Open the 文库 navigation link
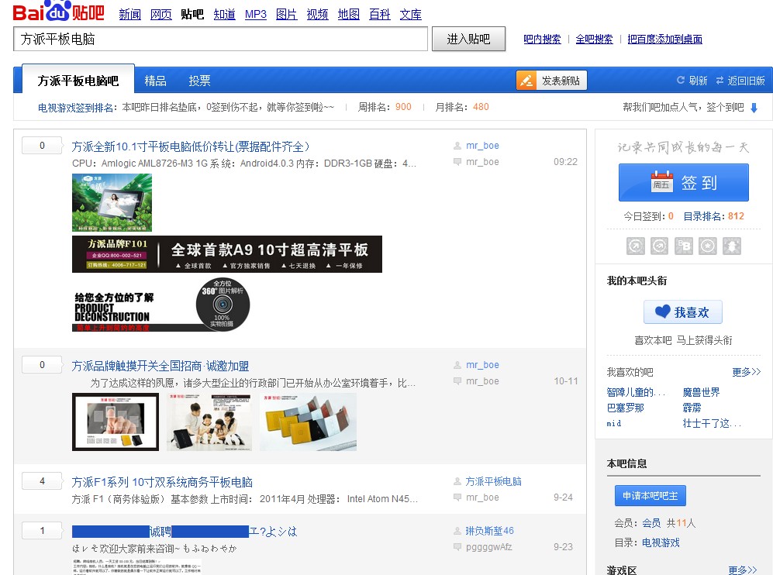This screenshot has height=575, width=773. 411,14
